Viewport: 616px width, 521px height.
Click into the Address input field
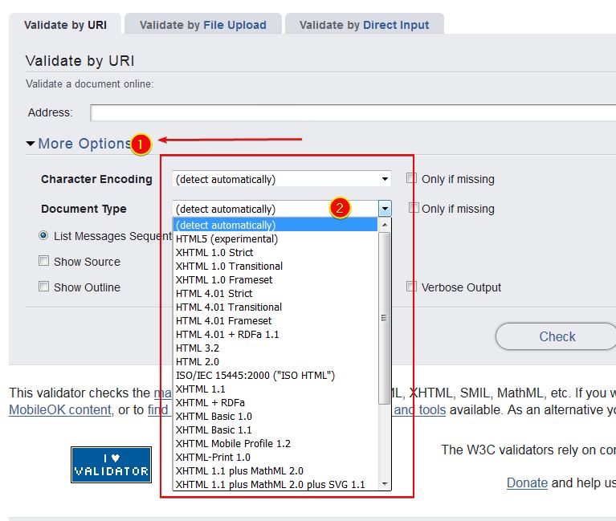pos(352,112)
